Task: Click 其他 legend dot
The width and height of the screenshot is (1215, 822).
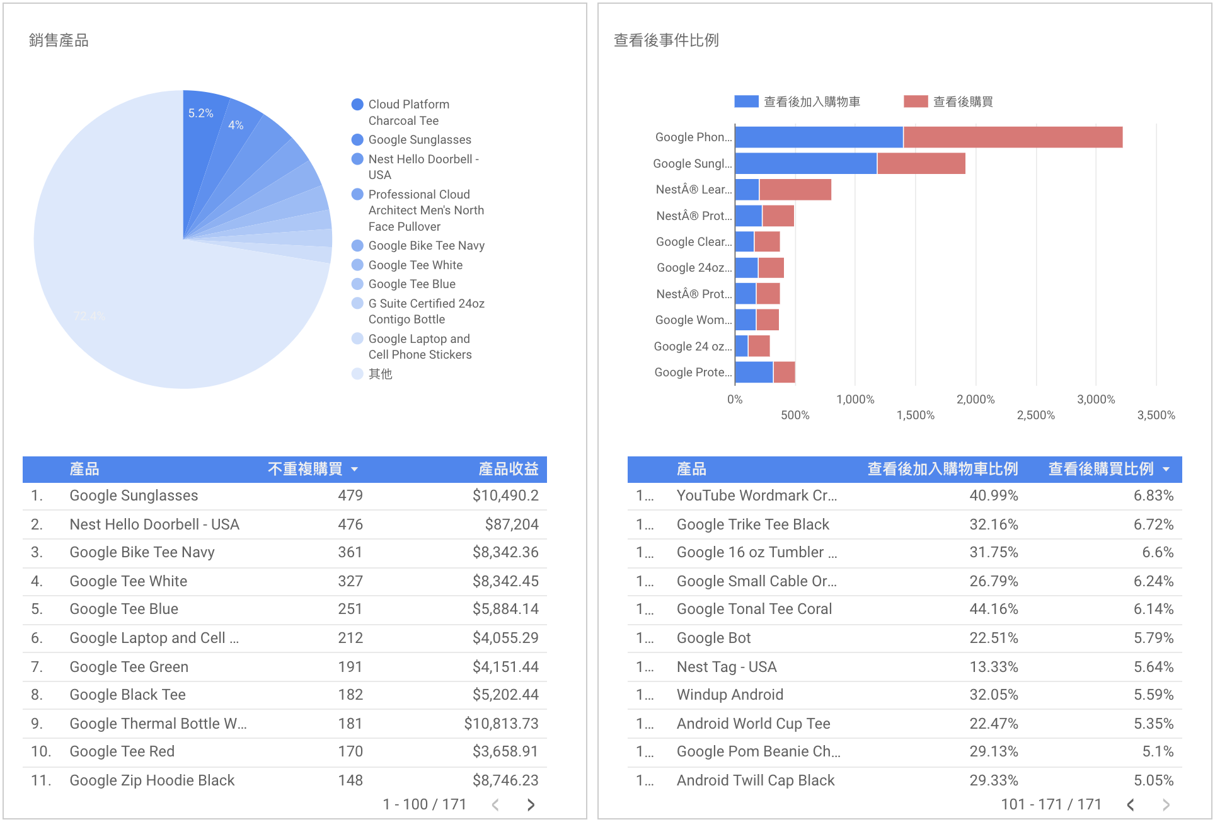Action: pos(357,374)
